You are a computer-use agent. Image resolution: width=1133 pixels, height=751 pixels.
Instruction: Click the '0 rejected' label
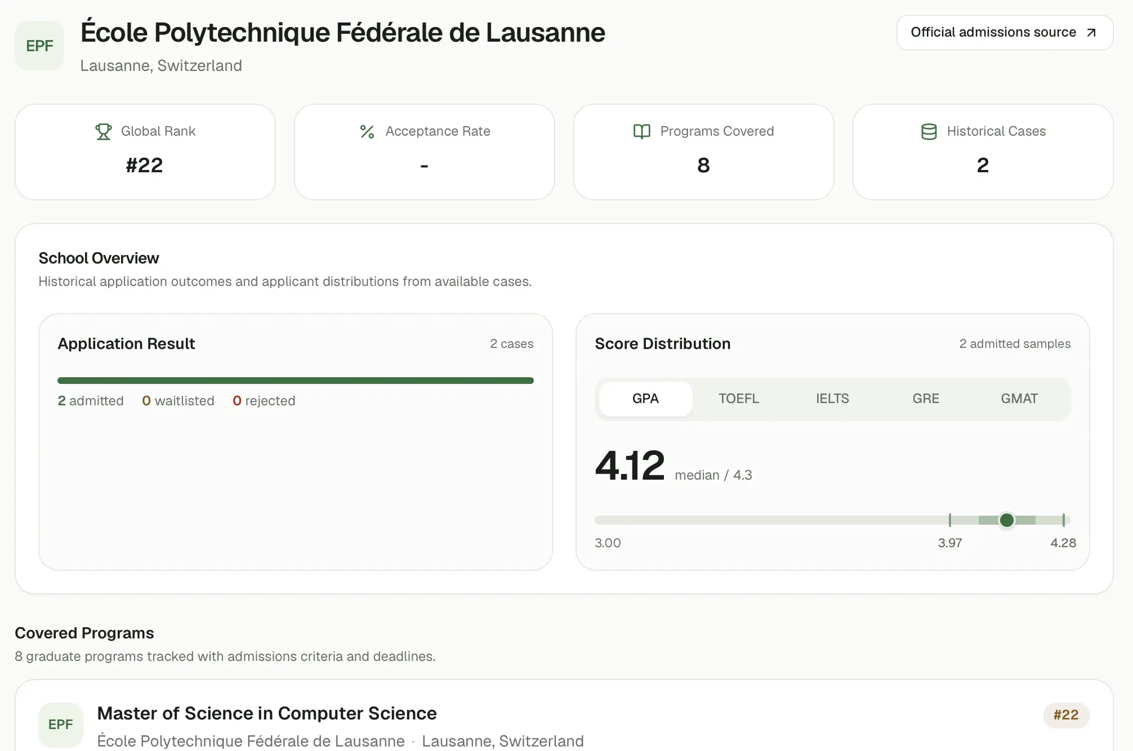coord(264,401)
